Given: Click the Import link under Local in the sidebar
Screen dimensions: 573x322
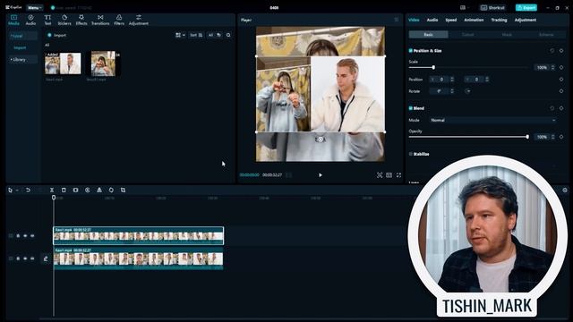Looking at the screenshot, I should [x=20, y=47].
